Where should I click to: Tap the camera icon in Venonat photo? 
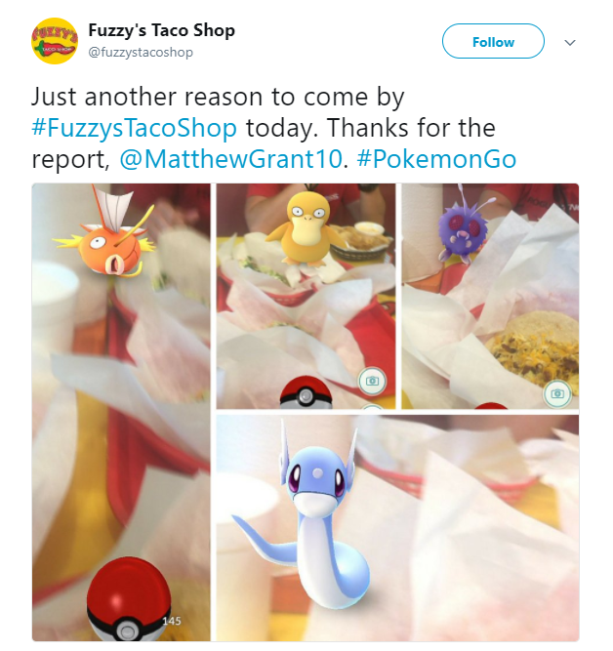pos(557,393)
